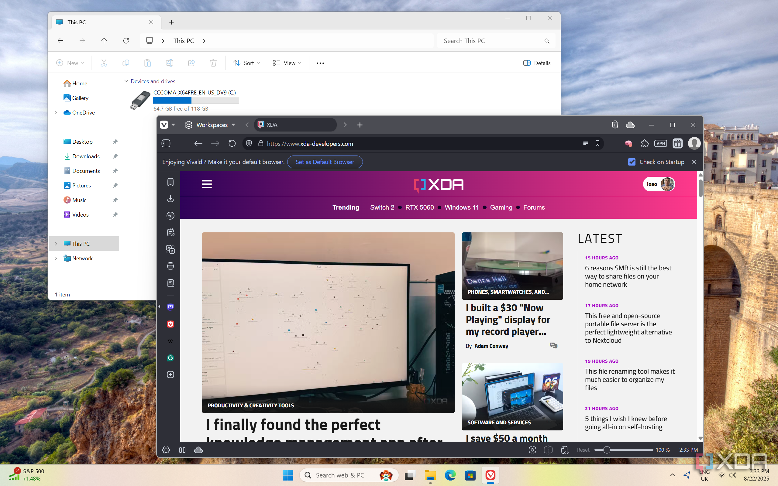Dismiss the default browser notification bar
The width and height of the screenshot is (778, 486).
pyautogui.click(x=694, y=162)
